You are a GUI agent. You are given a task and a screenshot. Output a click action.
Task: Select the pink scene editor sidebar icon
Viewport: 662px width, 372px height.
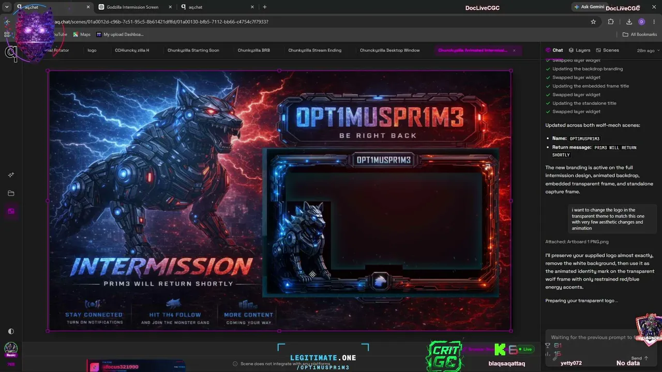tap(11, 211)
